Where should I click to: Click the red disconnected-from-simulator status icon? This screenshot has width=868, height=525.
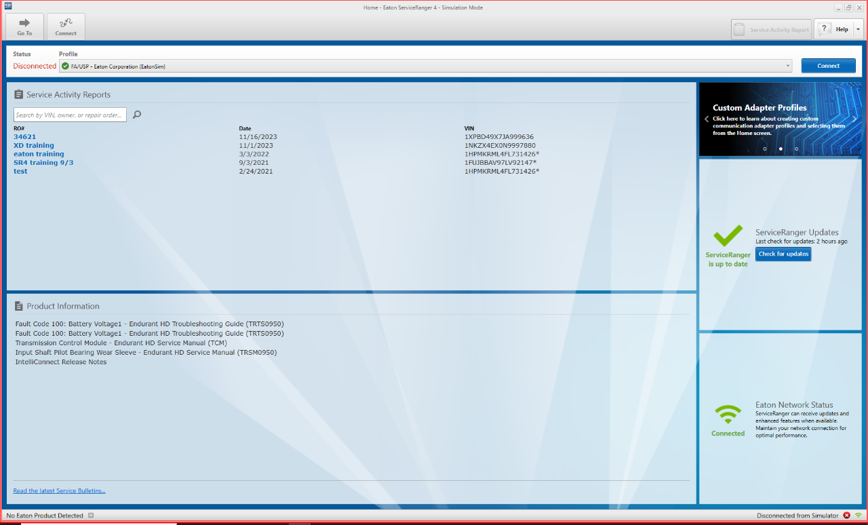pos(846,516)
